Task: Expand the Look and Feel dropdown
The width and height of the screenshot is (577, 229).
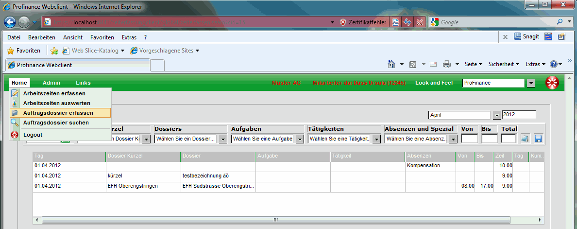Action: pos(531,83)
